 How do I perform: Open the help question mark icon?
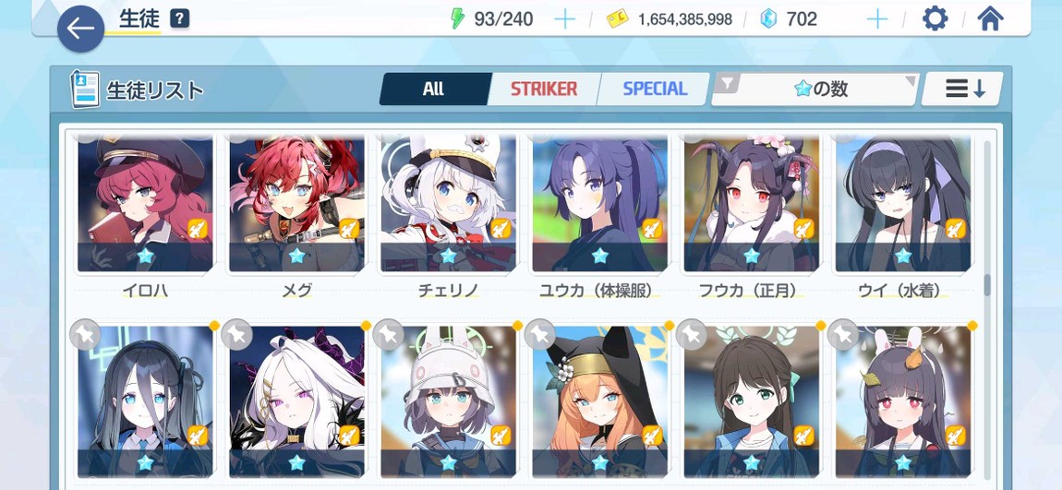pos(179,19)
